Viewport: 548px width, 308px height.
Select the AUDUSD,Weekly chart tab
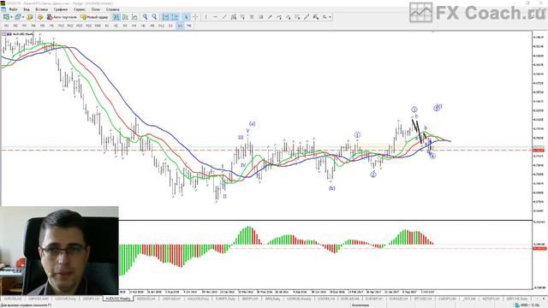118,299
